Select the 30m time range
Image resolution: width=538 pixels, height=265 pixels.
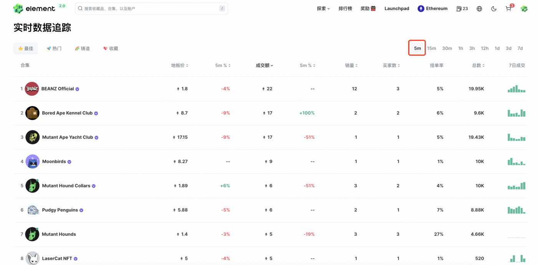coord(447,48)
